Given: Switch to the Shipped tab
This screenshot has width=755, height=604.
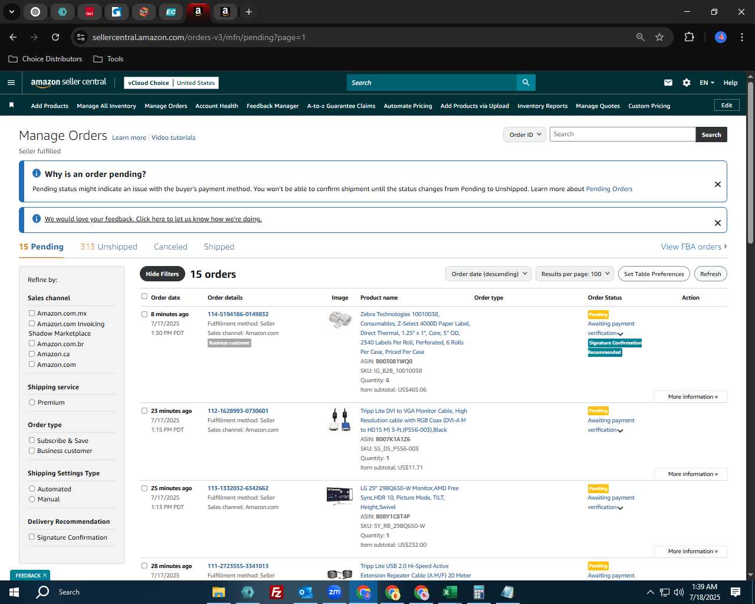Looking at the screenshot, I should 219,247.
